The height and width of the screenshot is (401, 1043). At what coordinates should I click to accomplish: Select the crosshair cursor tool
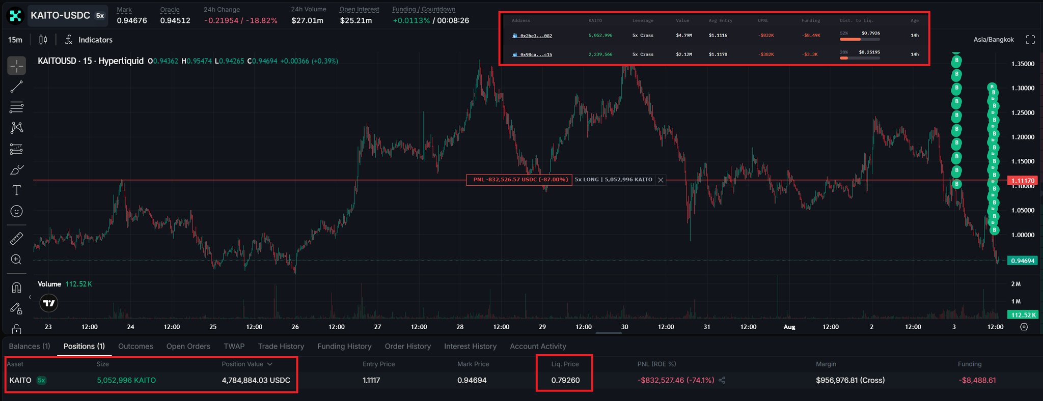(16, 66)
